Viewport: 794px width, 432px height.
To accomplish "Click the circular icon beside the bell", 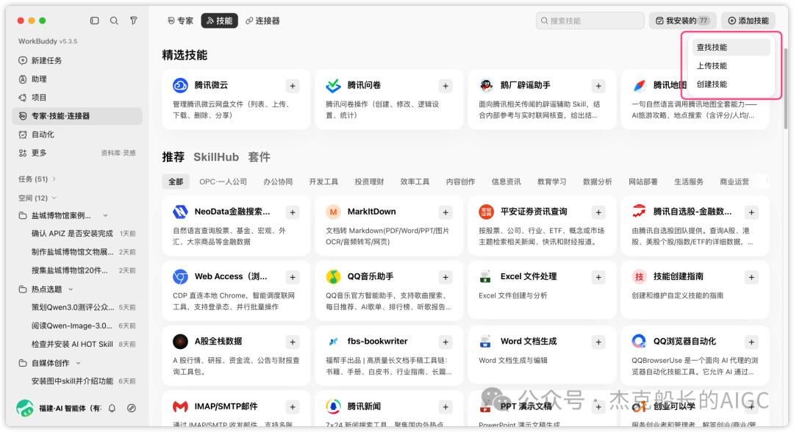I will point(131,408).
